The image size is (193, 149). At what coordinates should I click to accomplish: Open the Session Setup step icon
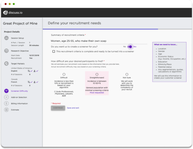coord(6,38)
